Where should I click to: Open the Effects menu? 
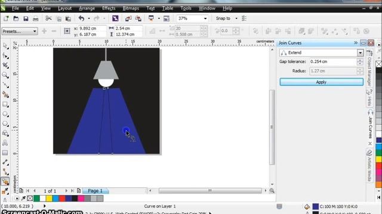click(x=109, y=8)
